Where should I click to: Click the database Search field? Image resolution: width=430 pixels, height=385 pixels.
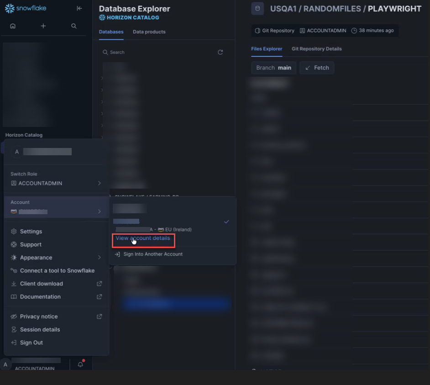[x=160, y=52]
